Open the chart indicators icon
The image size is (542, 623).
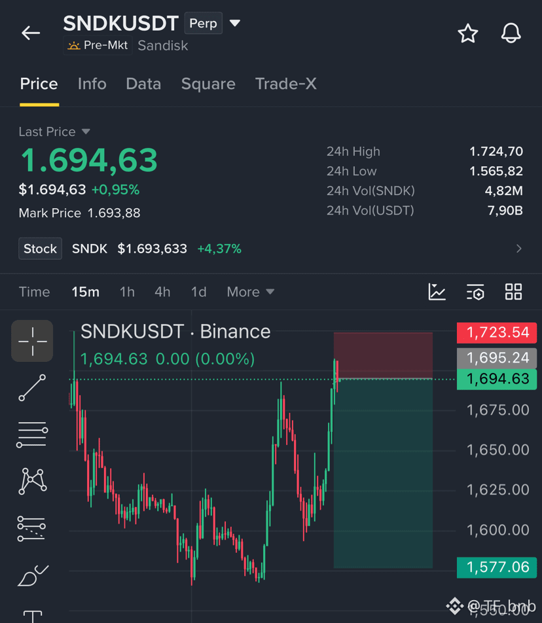point(437,292)
